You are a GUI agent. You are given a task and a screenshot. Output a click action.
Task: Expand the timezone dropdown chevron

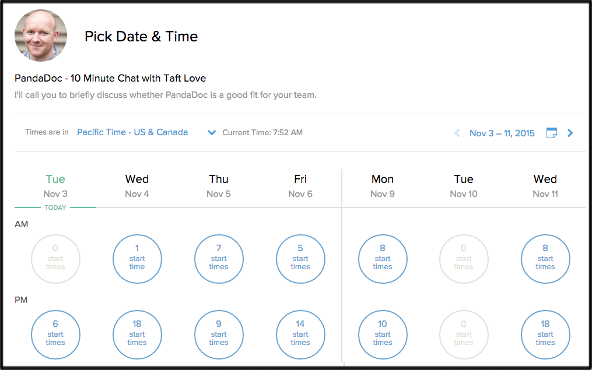point(212,132)
